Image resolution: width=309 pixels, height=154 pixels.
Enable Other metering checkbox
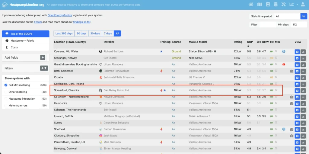[x=6, y=92]
